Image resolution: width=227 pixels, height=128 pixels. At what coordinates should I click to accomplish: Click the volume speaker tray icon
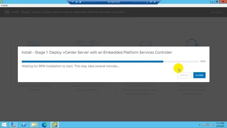[212, 125]
